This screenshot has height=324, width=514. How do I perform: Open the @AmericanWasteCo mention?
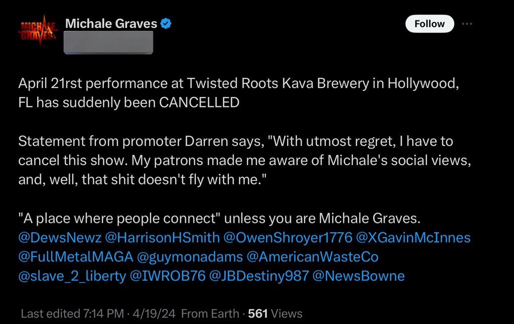pyautogui.click(x=312, y=257)
